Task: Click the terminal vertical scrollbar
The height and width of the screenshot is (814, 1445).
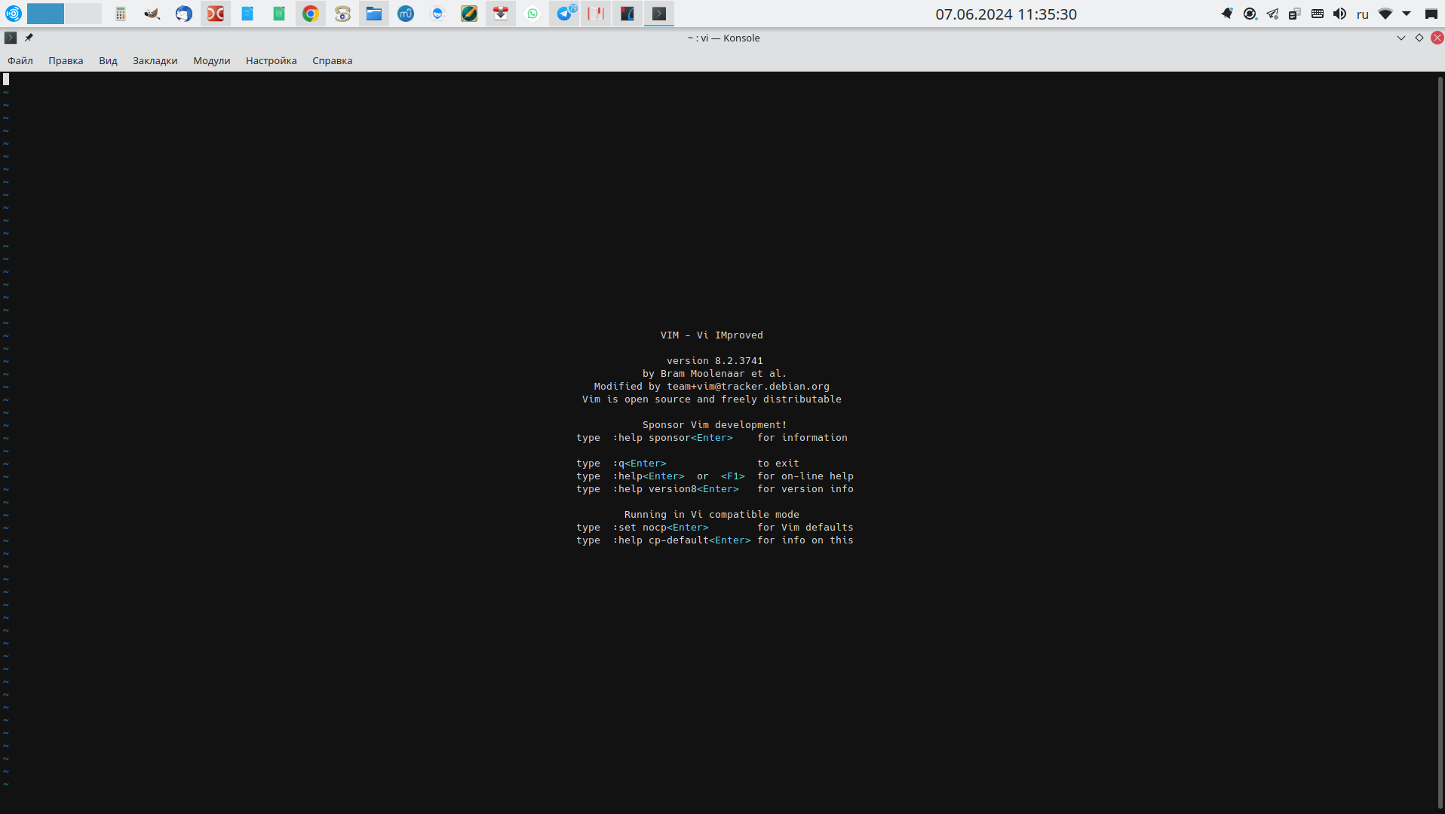Action: click(x=1440, y=442)
